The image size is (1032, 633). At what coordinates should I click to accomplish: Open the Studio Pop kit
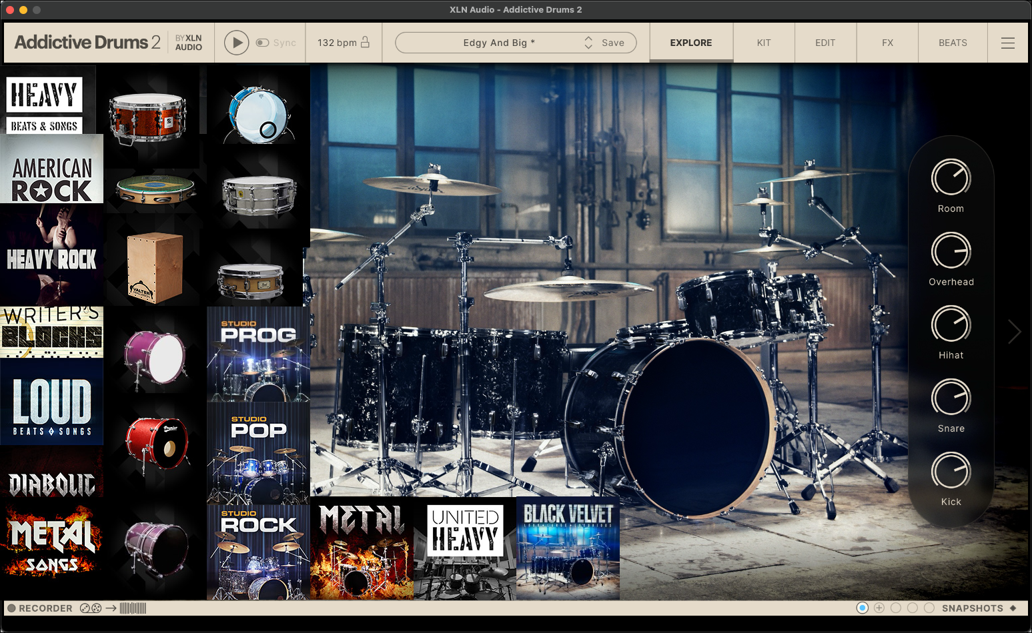click(258, 453)
